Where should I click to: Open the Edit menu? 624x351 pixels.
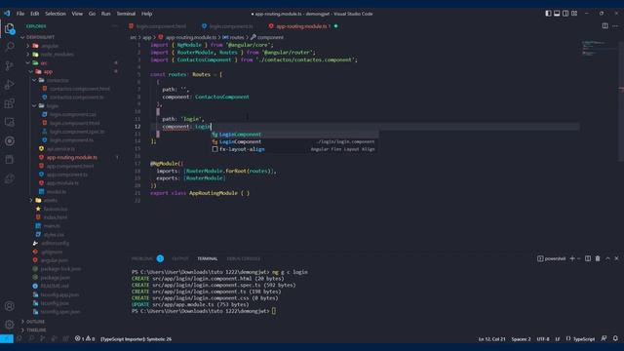(35, 14)
